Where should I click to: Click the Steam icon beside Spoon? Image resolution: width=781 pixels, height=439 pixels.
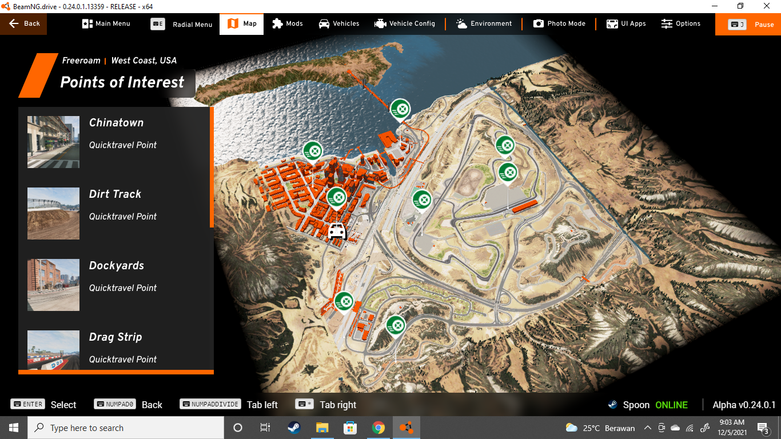(x=612, y=405)
